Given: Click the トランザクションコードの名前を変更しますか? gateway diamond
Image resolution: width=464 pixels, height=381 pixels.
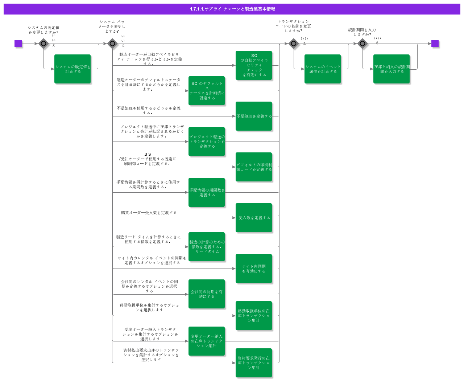Looking at the screenshot, I should click(x=294, y=44).
